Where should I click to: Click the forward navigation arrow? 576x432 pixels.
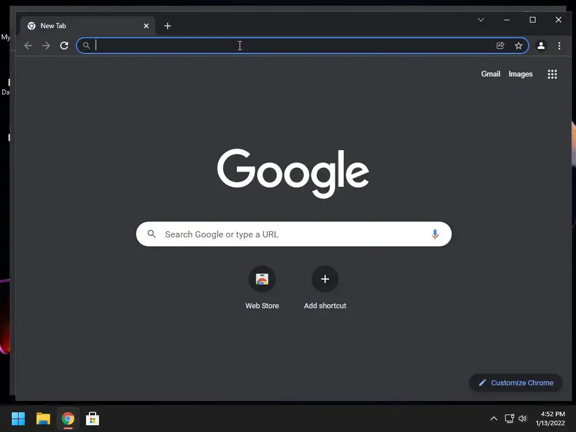point(46,46)
